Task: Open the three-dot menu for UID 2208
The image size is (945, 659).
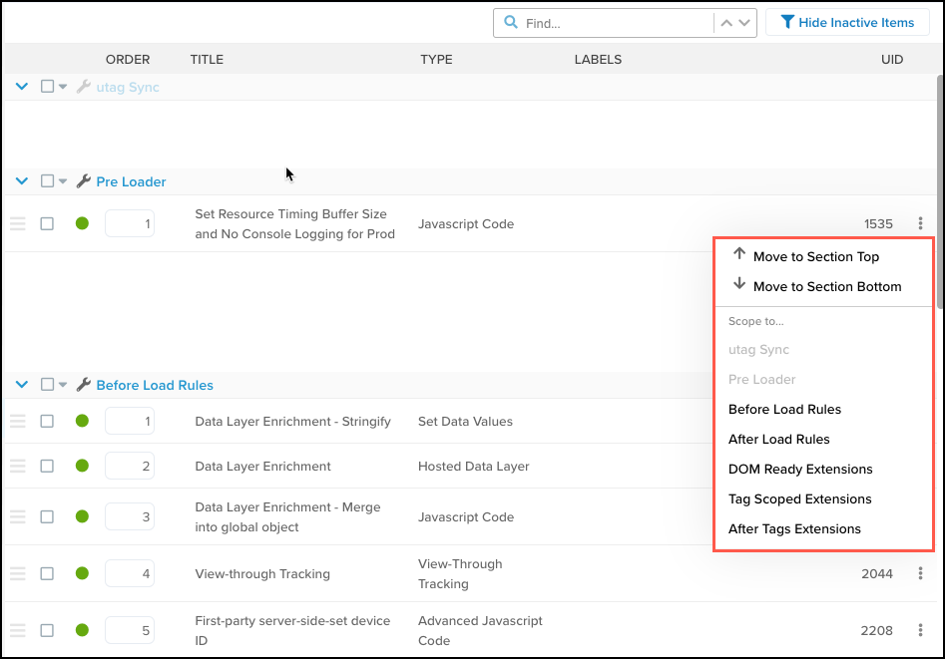Action: (x=920, y=630)
